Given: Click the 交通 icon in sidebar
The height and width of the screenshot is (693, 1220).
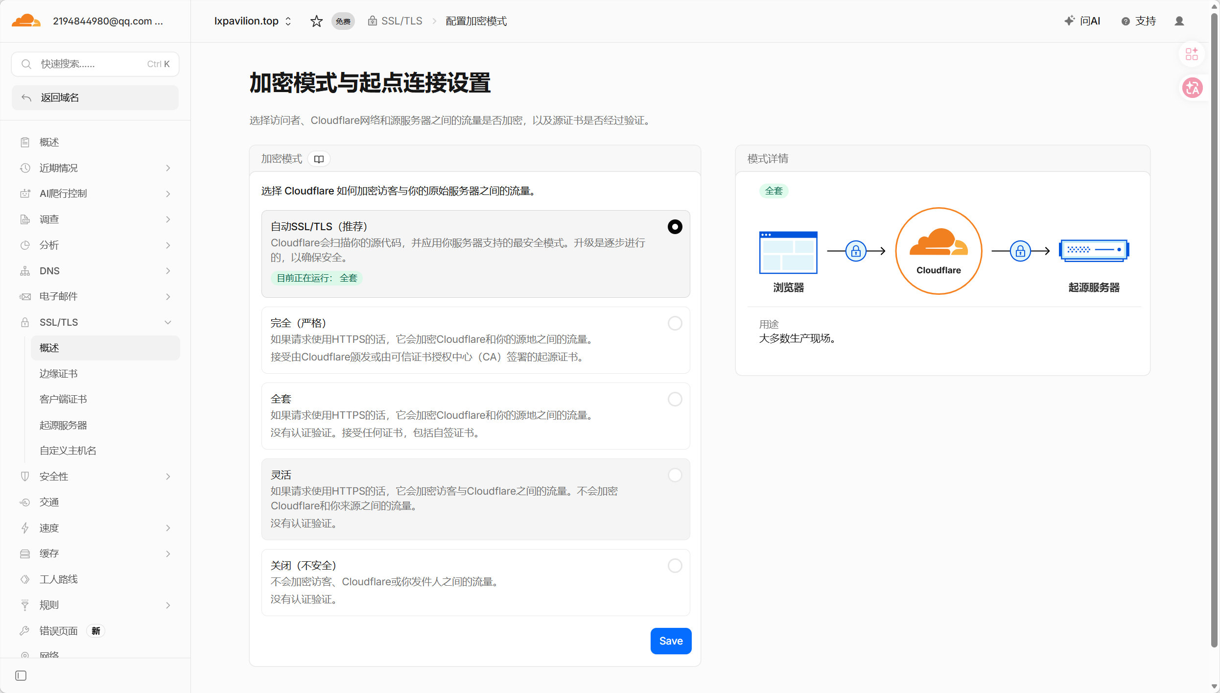Looking at the screenshot, I should [x=25, y=502].
